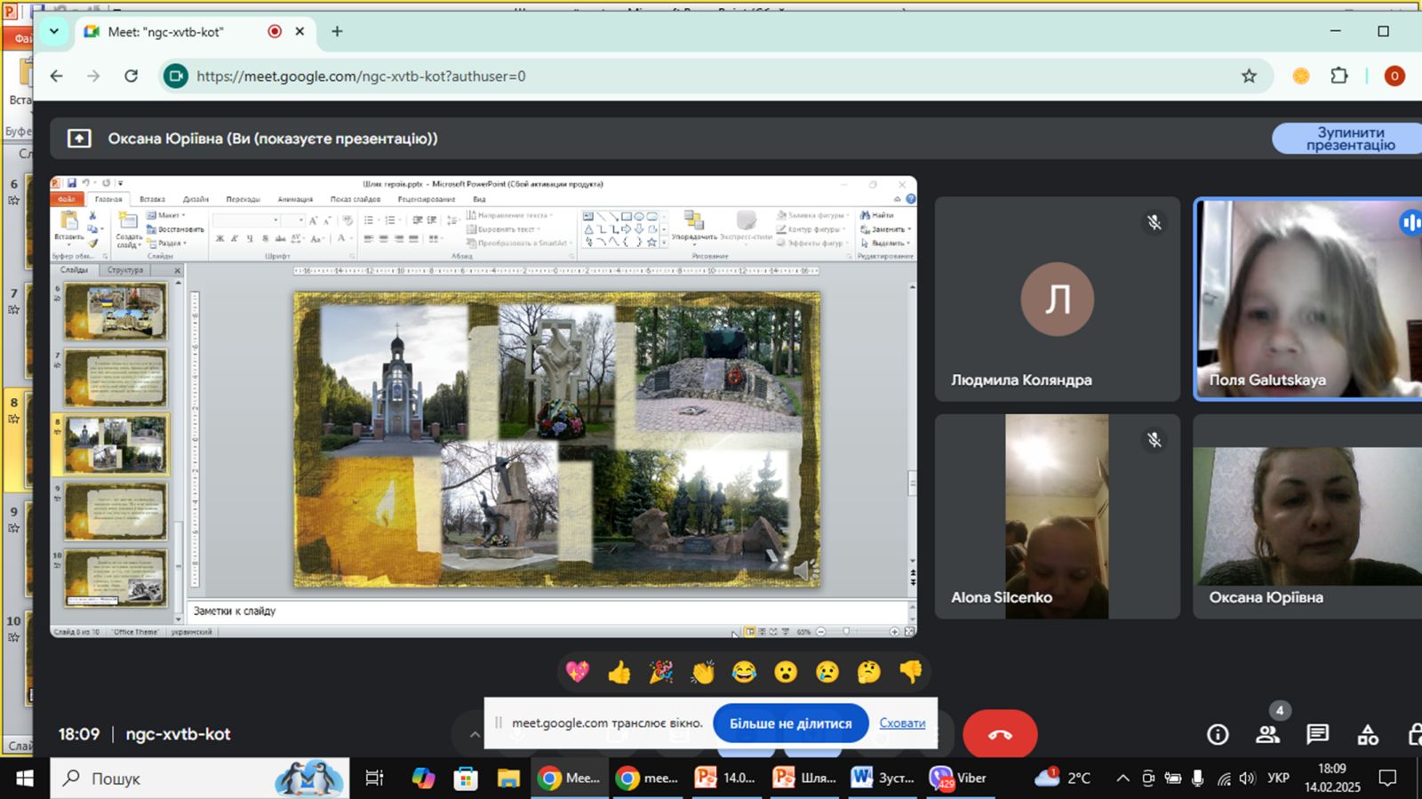
Task: Click the Сховати link
Action: (902, 723)
